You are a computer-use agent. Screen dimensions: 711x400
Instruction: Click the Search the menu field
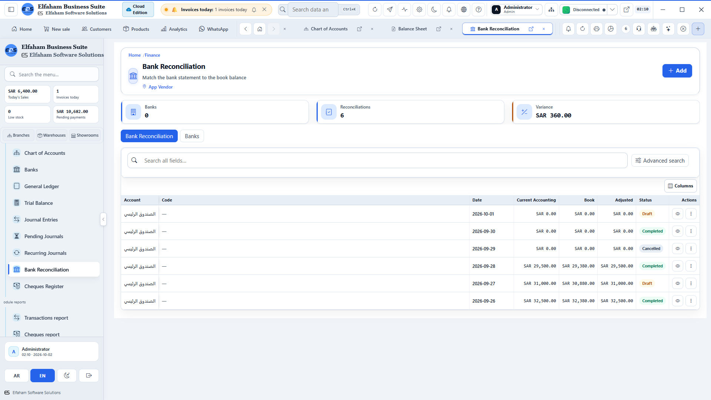[51, 74]
